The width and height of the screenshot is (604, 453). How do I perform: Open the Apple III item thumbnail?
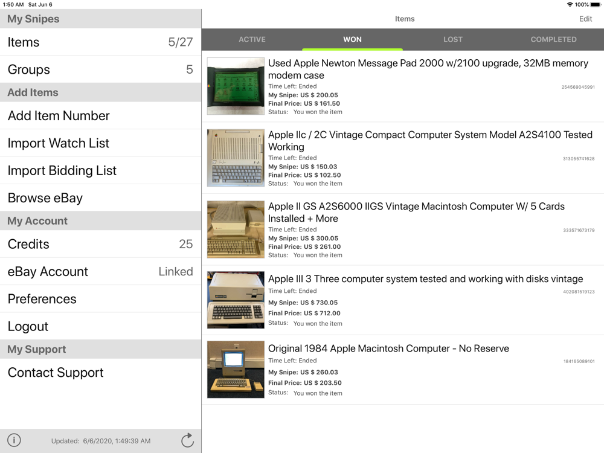click(x=236, y=300)
